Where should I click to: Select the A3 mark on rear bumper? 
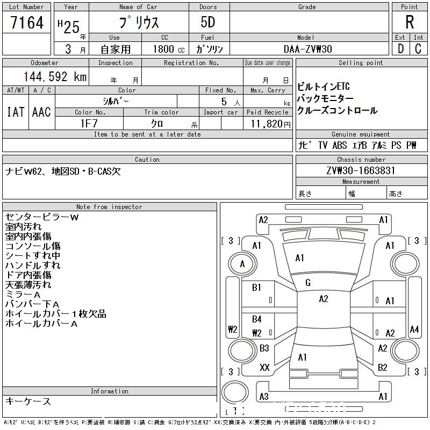tap(264, 396)
